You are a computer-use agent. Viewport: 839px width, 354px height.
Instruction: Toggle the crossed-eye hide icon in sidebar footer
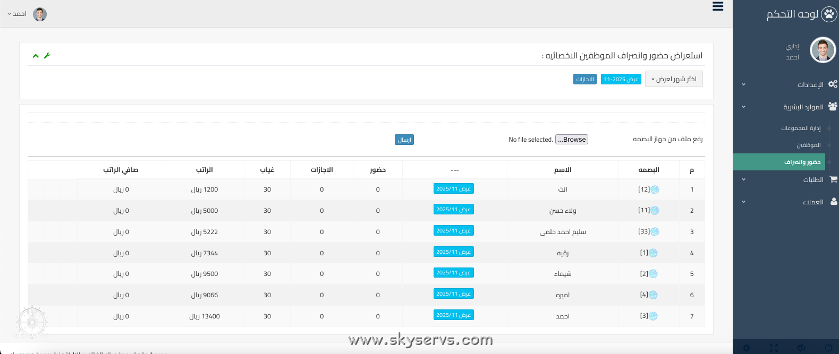tap(801, 348)
